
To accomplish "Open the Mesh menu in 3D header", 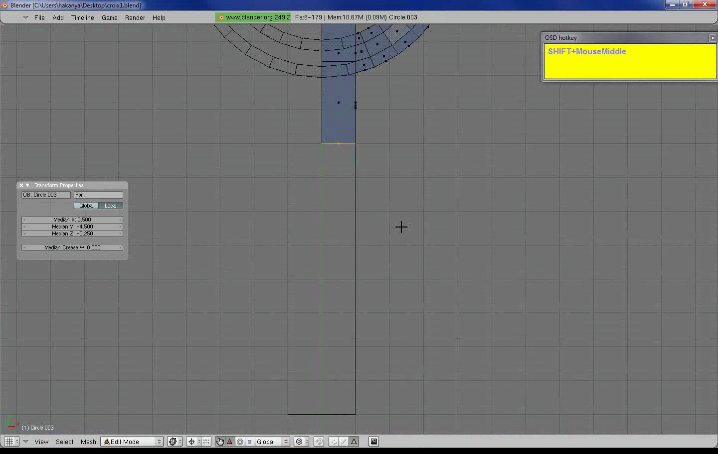I will pyautogui.click(x=88, y=442).
